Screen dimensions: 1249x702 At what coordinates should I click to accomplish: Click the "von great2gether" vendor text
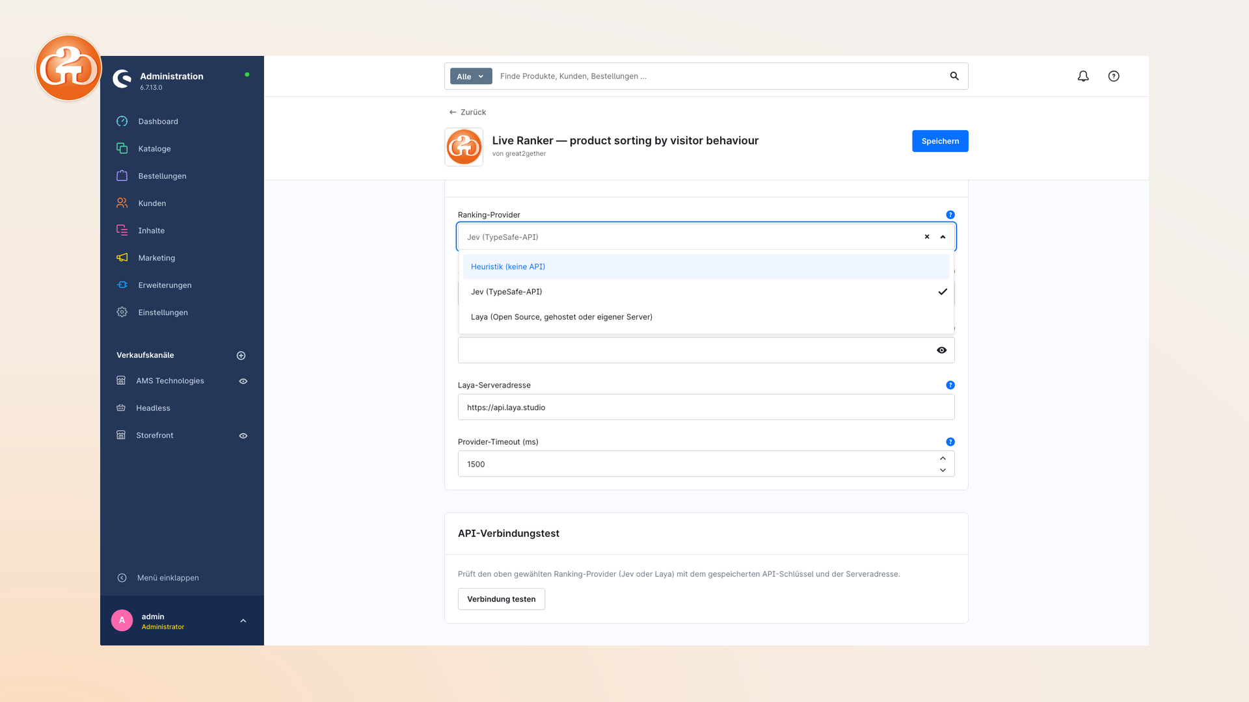(519, 154)
